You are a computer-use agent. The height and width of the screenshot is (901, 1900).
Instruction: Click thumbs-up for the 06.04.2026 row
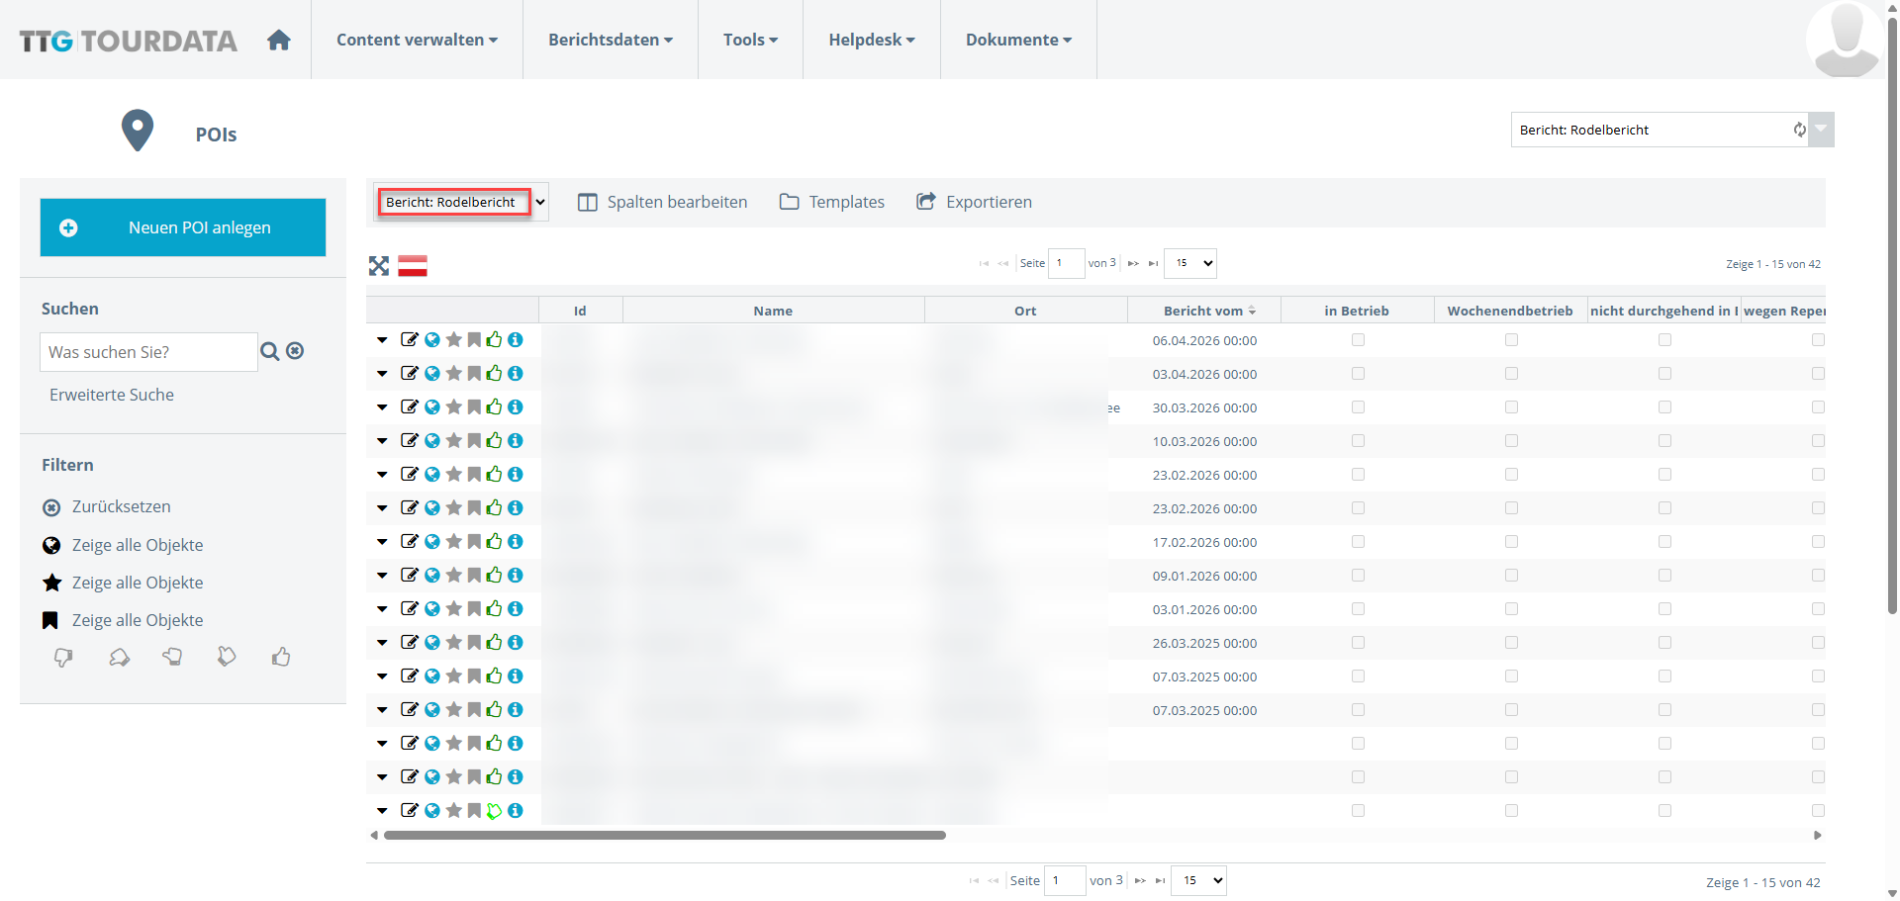point(494,340)
